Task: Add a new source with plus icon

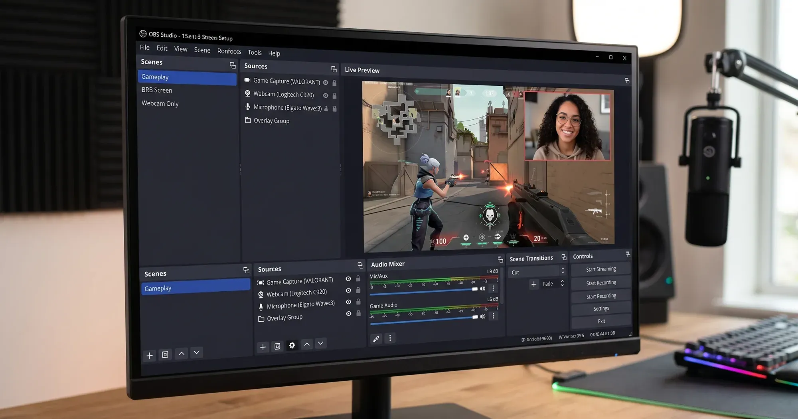Action: pos(263,347)
